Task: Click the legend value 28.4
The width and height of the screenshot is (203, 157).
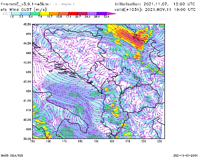Action: click(x=97, y=17)
